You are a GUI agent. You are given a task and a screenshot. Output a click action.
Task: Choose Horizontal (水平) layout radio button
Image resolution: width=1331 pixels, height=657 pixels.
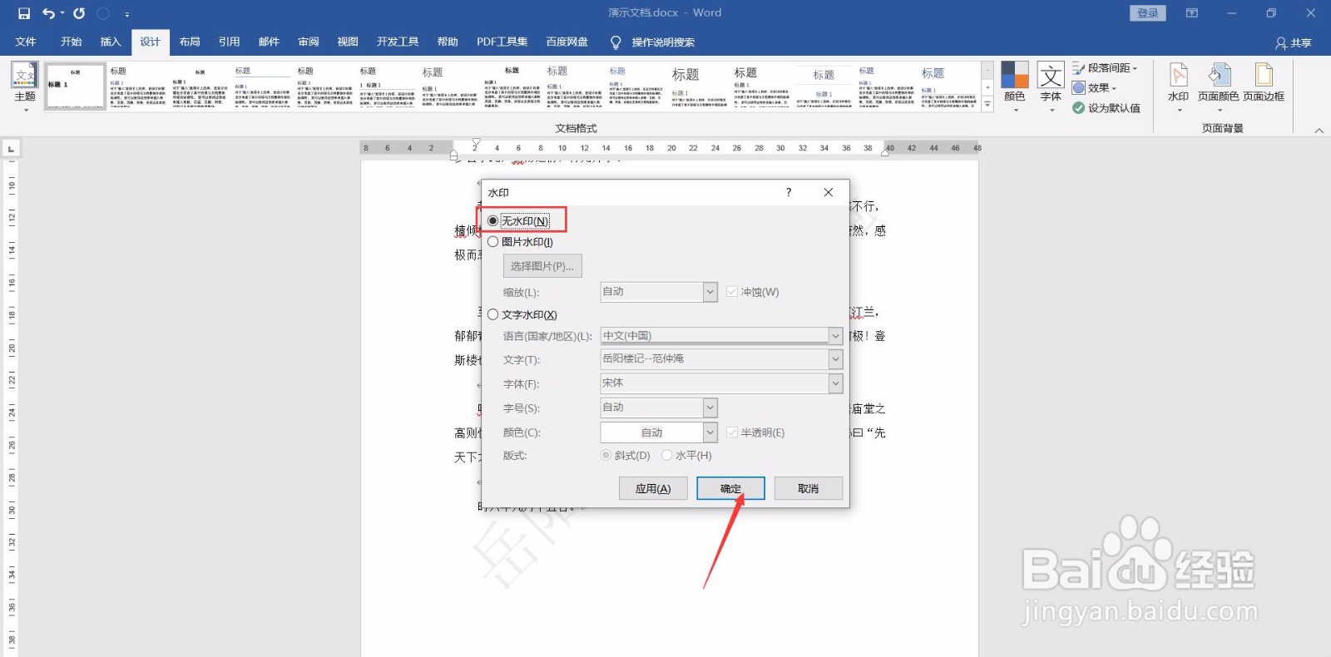coord(666,456)
